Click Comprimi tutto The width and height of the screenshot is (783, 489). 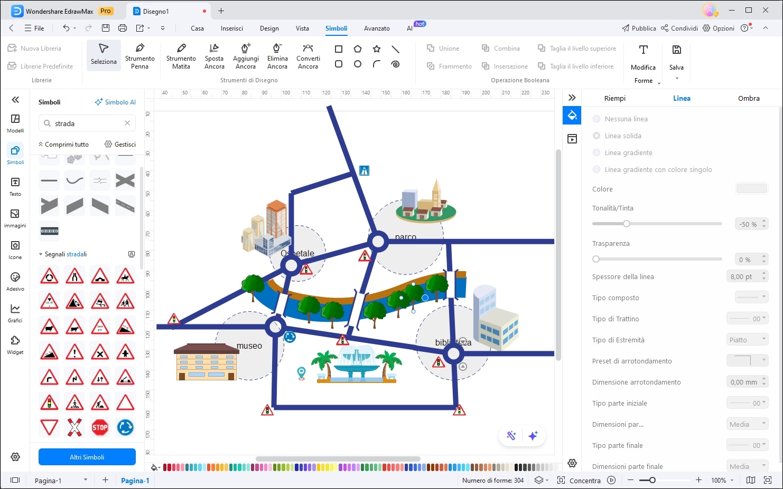[x=63, y=144]
